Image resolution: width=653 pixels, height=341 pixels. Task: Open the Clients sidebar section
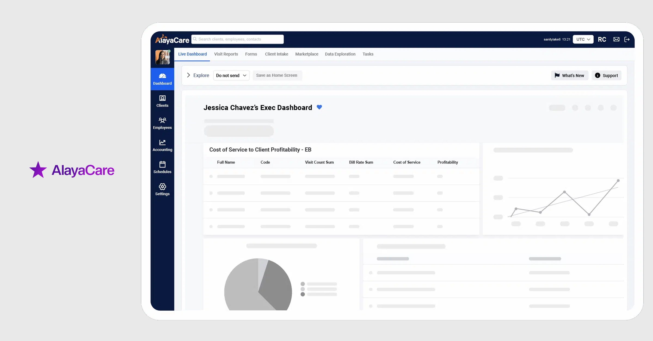click(x=162, y=101)
